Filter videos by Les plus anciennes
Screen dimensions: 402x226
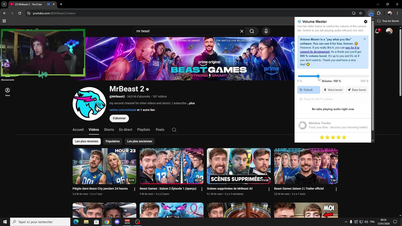(x=140, y=141)
